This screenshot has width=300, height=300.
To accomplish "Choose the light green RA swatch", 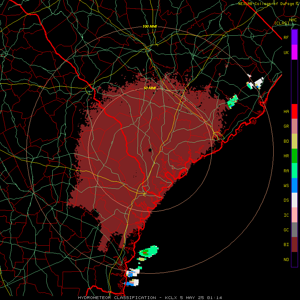I will tap(294, 171).
